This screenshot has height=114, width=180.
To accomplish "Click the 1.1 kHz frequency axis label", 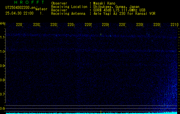I will (x=2, y=37).
